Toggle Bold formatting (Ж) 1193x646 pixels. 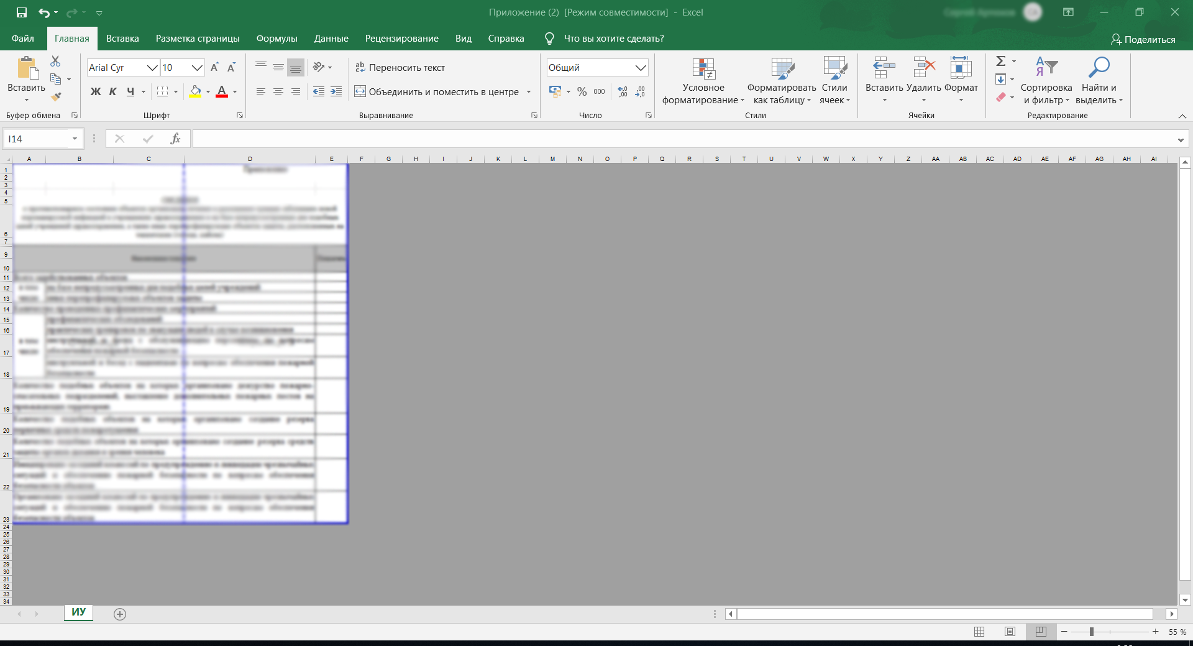(x=96, y=91)
